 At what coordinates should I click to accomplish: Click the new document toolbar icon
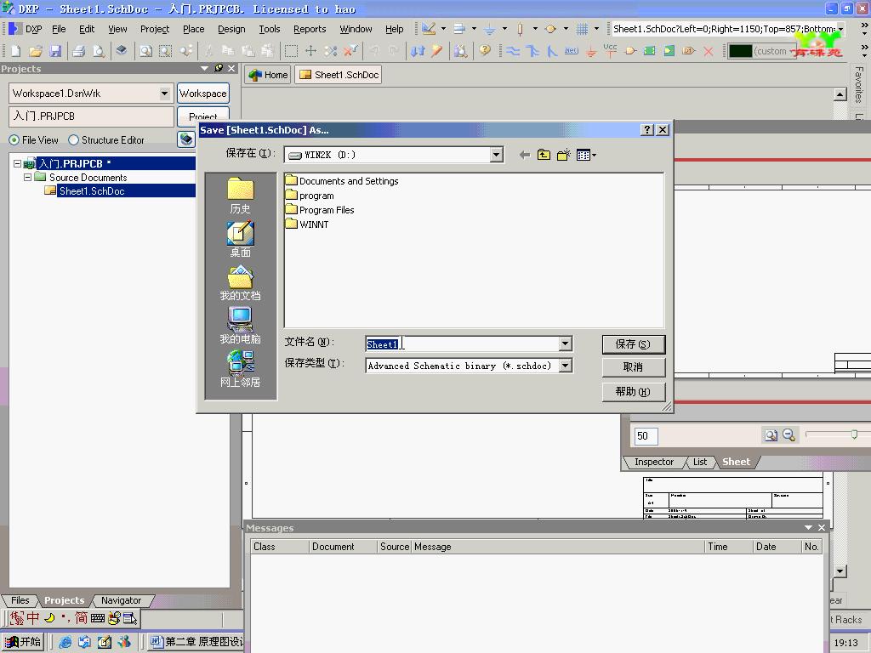tap(15, 51)
